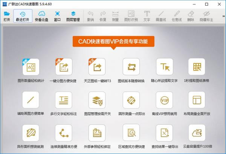Screen dimensions: 226x154
Task: Open 连续测量精准方便 feature icon
Action: coord(64,133)
